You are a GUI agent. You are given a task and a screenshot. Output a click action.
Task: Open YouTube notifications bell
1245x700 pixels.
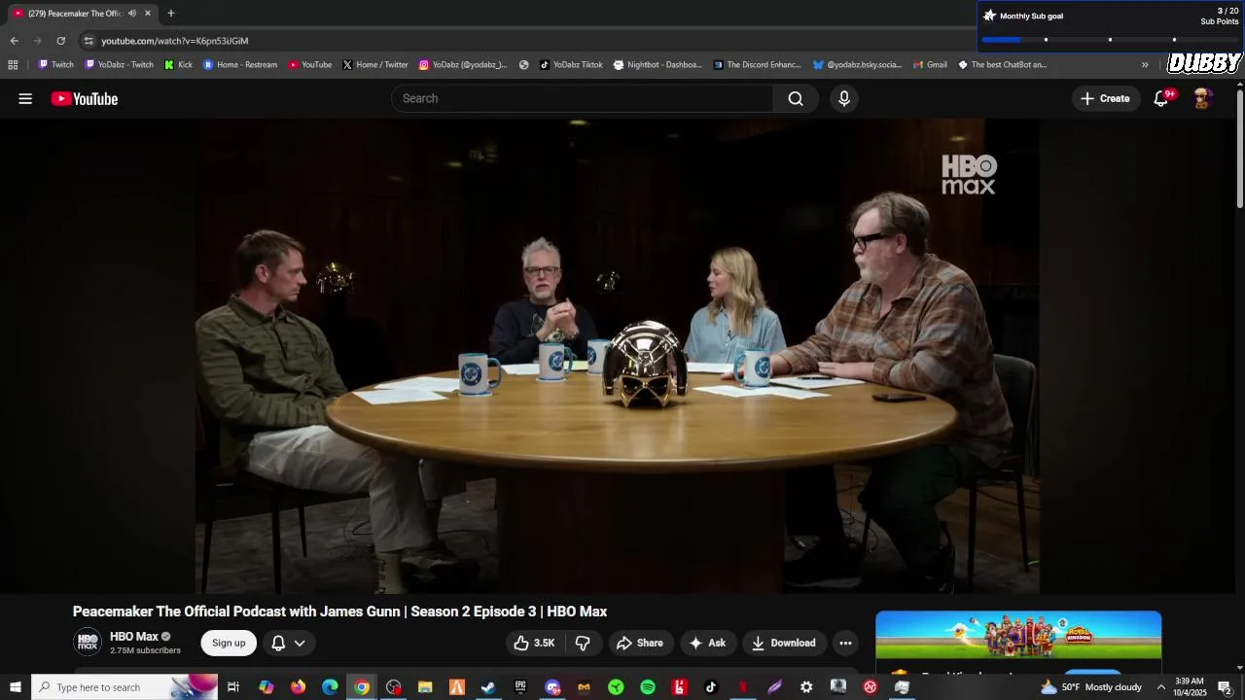tap(1161, 98)
